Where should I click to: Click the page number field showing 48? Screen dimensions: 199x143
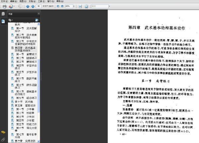coord(38,6)
